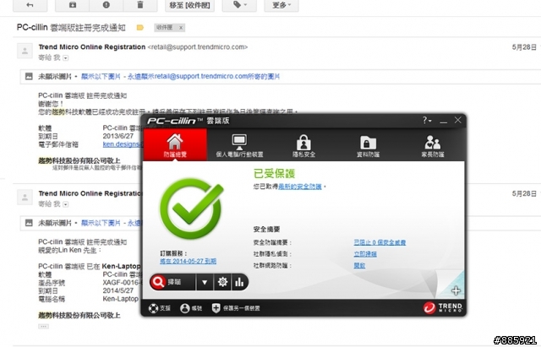
Task: Expand recipient details arrow in second email
Action: click(66, 204)
